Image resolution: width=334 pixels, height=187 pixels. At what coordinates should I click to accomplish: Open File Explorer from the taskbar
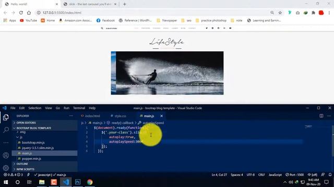click(42, 182)
